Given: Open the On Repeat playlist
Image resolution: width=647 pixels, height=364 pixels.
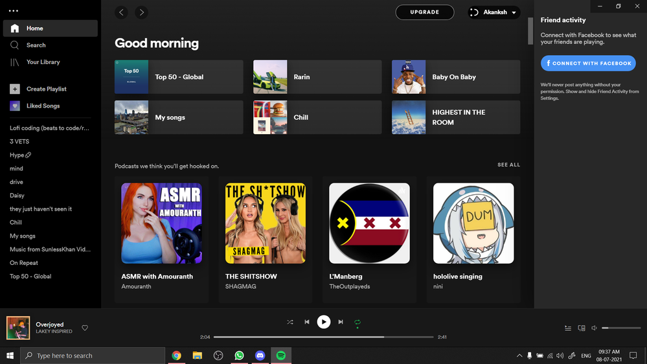Looking at the screenshot, I should click(x=24, y=263).
